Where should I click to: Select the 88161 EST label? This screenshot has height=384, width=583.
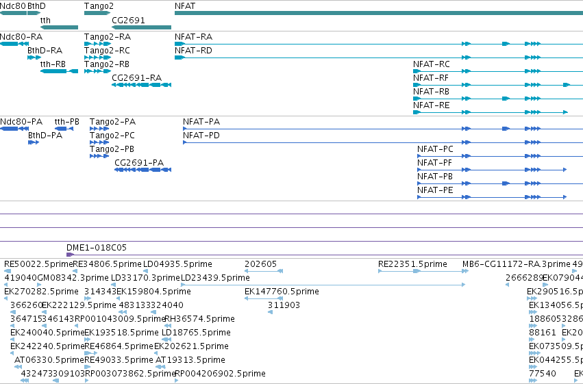543,333
